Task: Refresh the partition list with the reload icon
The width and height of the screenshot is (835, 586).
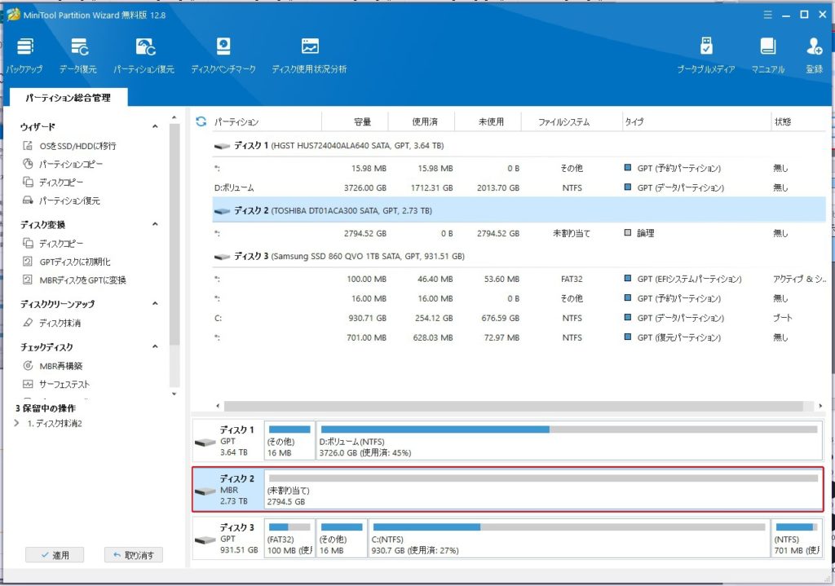Action: click(201, 121)
